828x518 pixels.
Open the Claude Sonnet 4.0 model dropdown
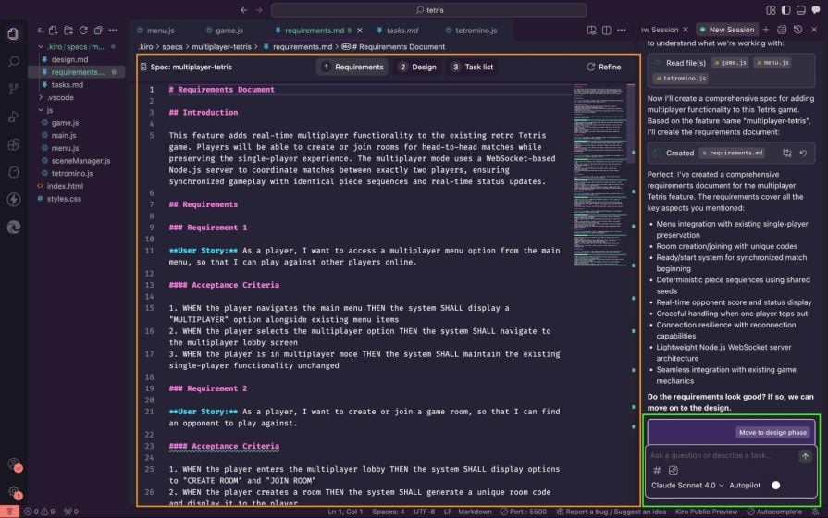tap(686, 485)
